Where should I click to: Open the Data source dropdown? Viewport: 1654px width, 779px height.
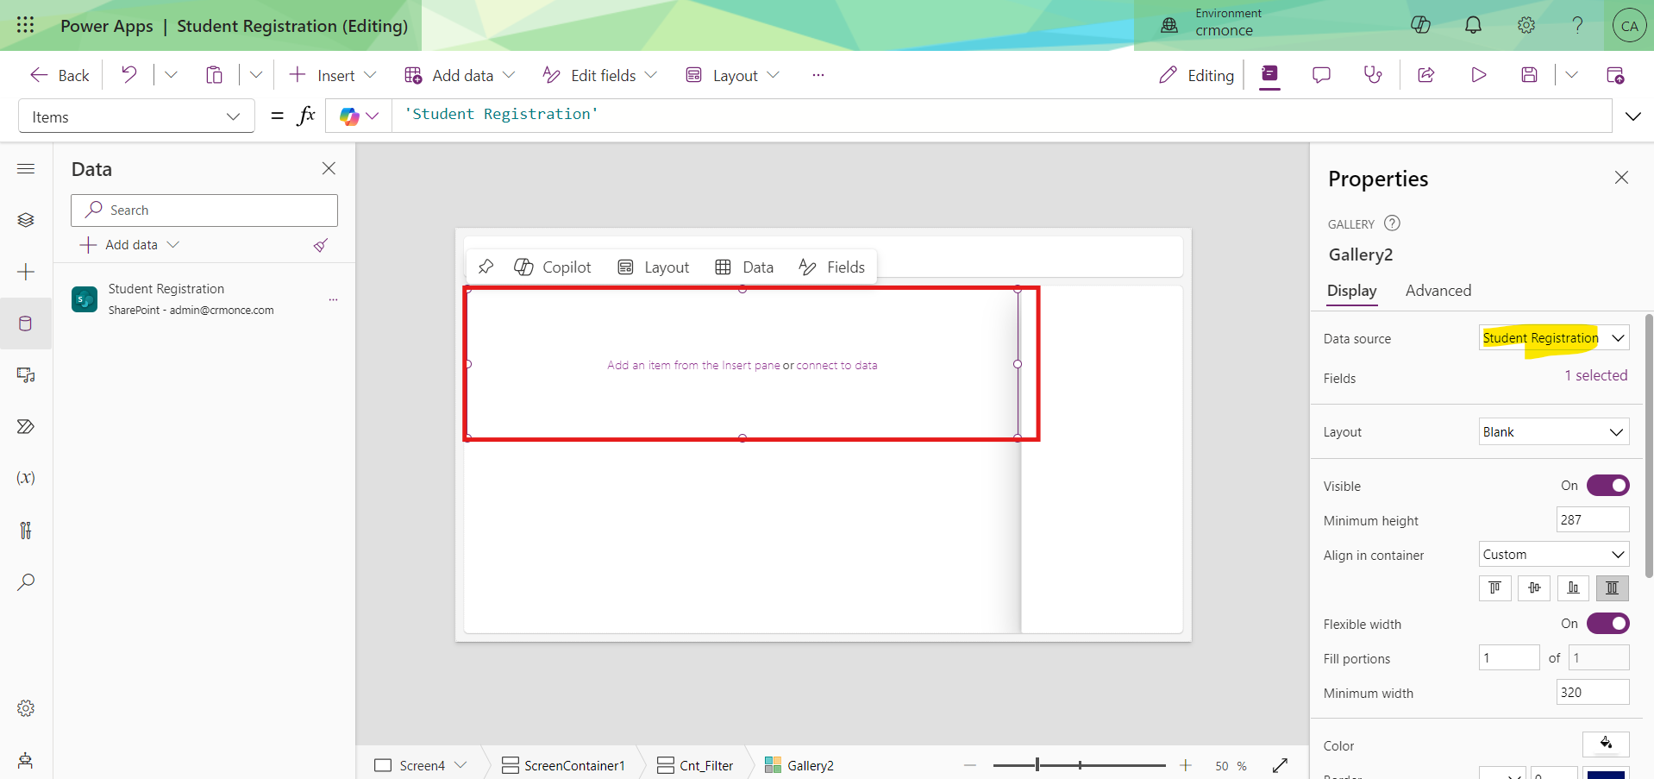point(1554,338)
